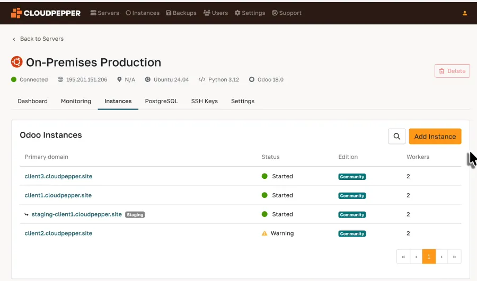The width and height of the screenshot is (477, 281).
Task: Click the globe icon beside the IP address
Action: [60, 79]
